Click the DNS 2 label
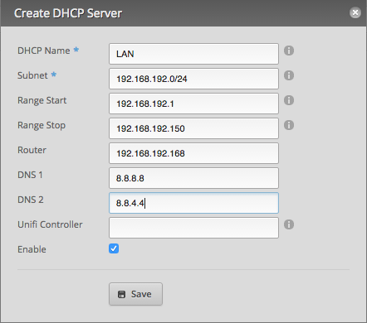This screenshot has height=323, width=367. pyautogui.click(x=31, y=200)
